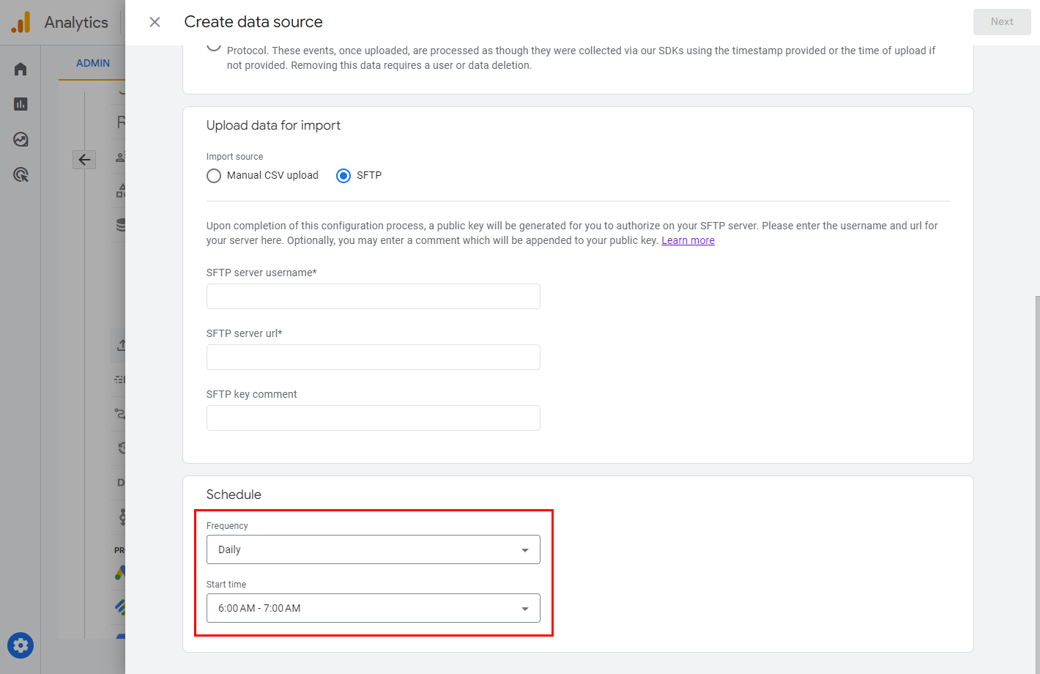Click the Google Analytics logo
Viewport: 1040px width, 674px height.
tap(21, 22)
